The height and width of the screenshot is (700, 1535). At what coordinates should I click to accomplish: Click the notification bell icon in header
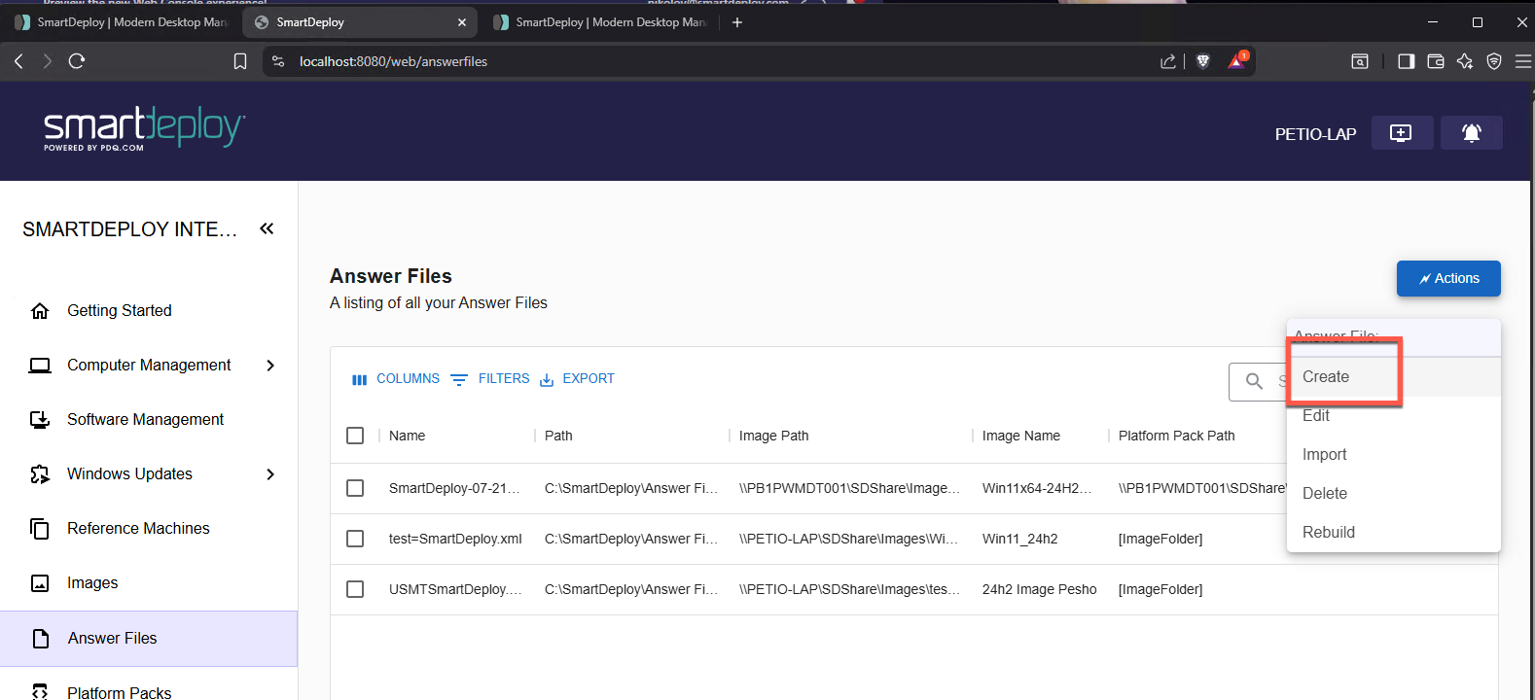[x=1471, y=133]
